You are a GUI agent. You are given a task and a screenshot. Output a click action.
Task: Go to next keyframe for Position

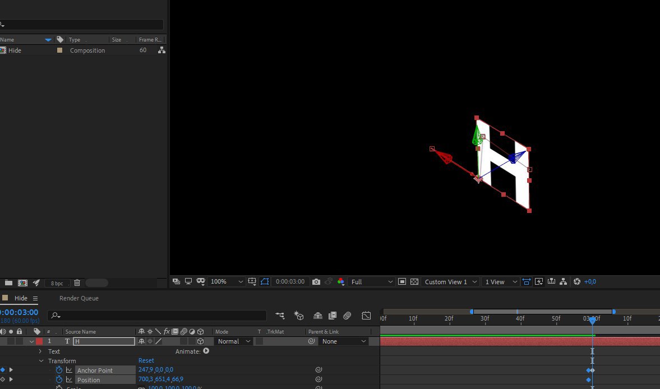[11, 379]
